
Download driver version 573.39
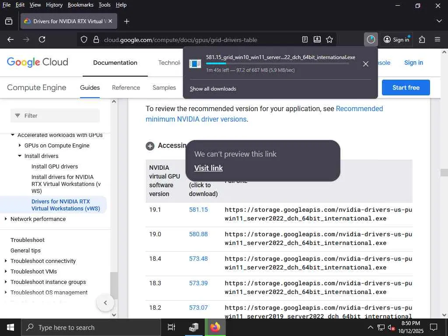(198, 283)
